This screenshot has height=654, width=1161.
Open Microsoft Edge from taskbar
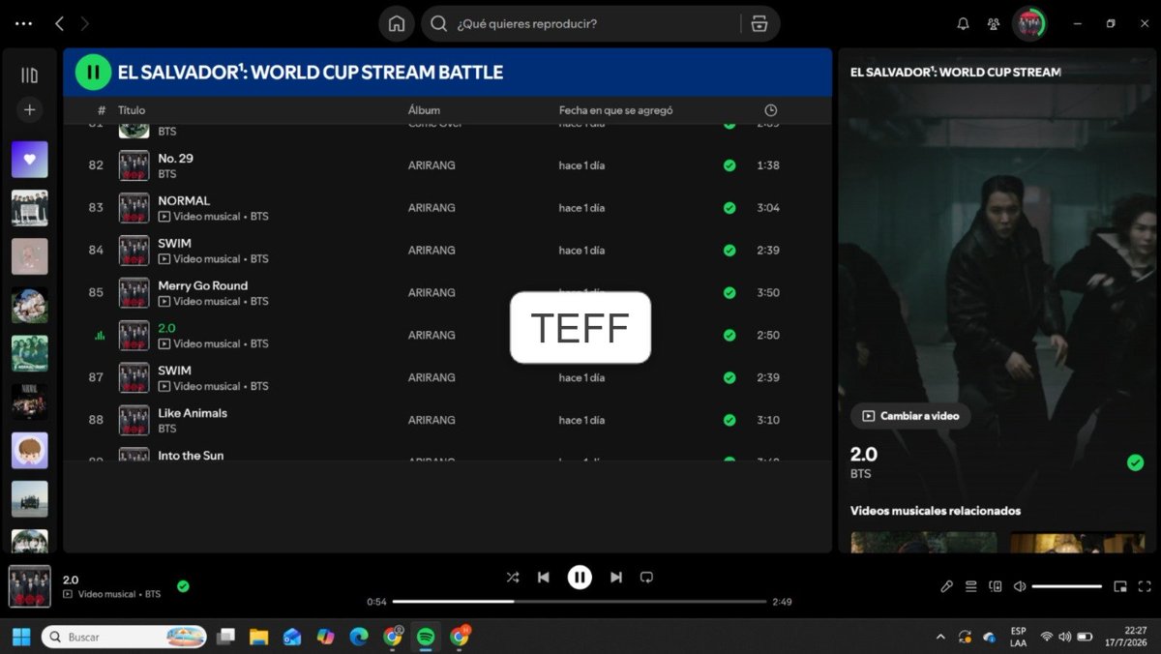pyautogui.click(x=359, y=637)
